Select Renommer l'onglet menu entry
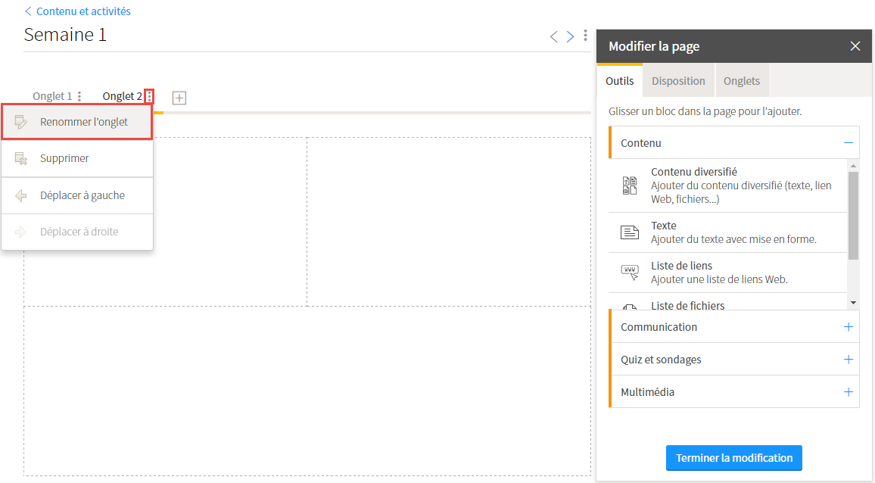Viewport: 875px width, 483px height. 77,122
